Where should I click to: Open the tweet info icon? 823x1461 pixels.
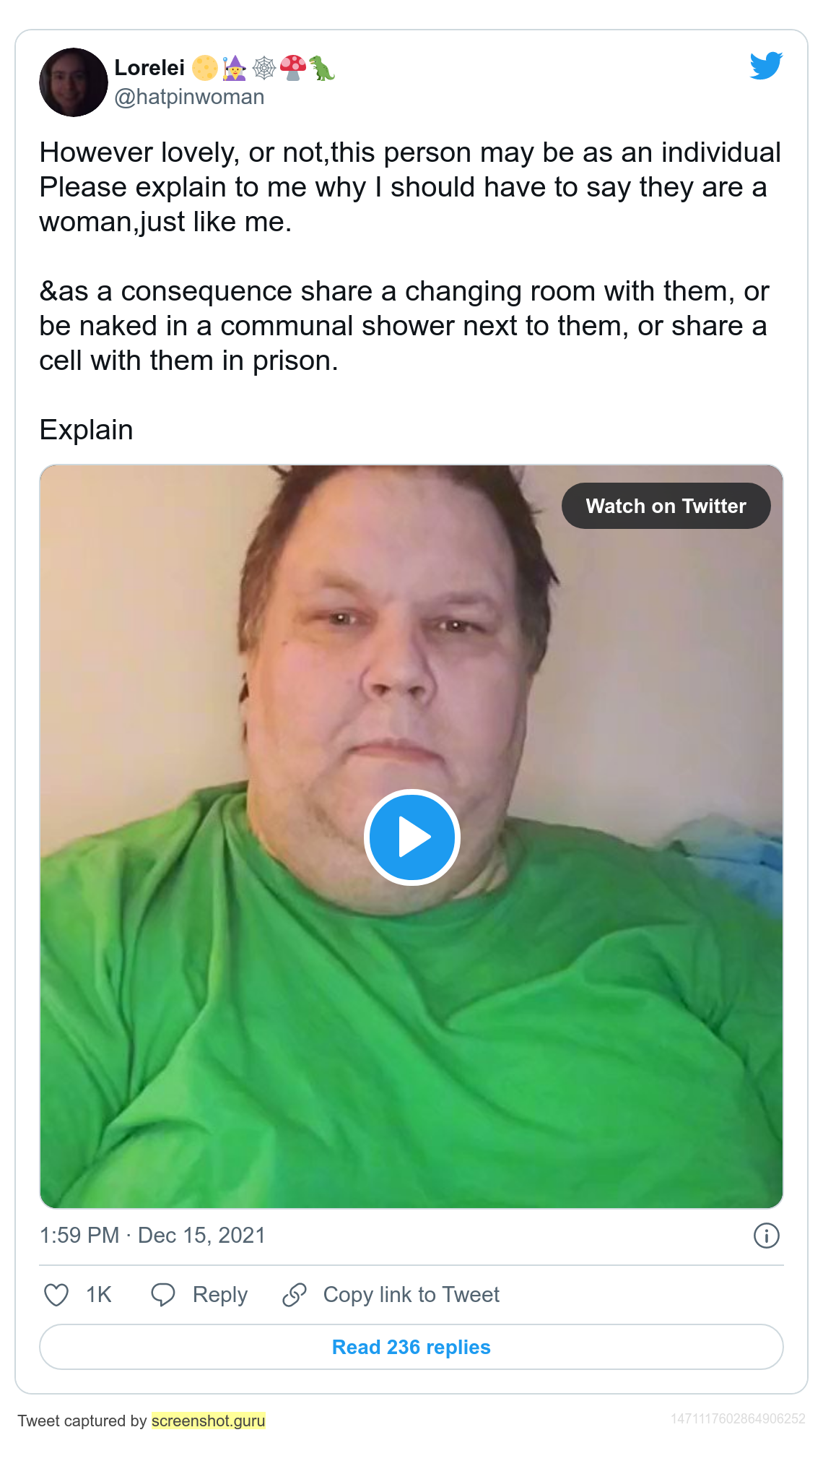click(x=766, y=1236)
